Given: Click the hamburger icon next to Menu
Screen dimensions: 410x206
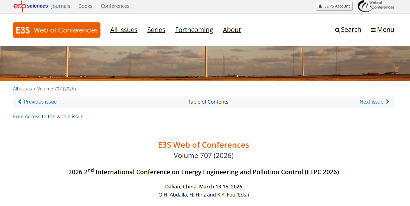Looking at the screenshot, I should coord(373,30).
